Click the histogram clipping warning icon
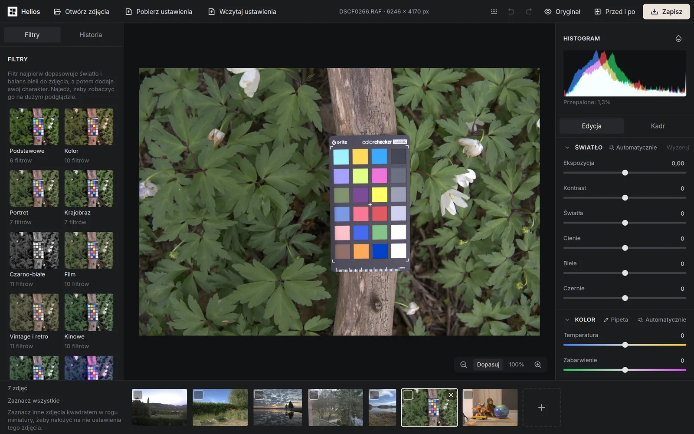Image resolution: width=694 pixels, height=434 pixels. (678, 39)
